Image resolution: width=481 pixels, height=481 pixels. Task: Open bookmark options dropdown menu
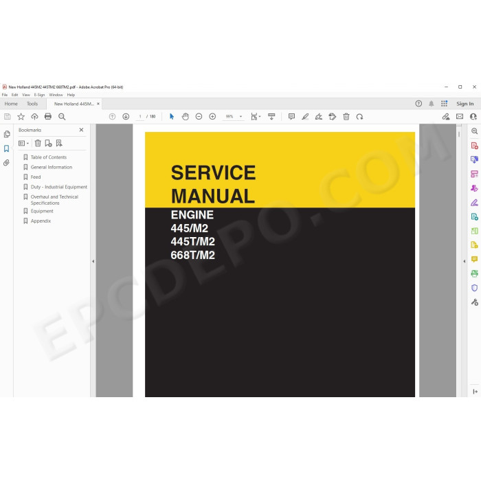(x=23, y=143)
